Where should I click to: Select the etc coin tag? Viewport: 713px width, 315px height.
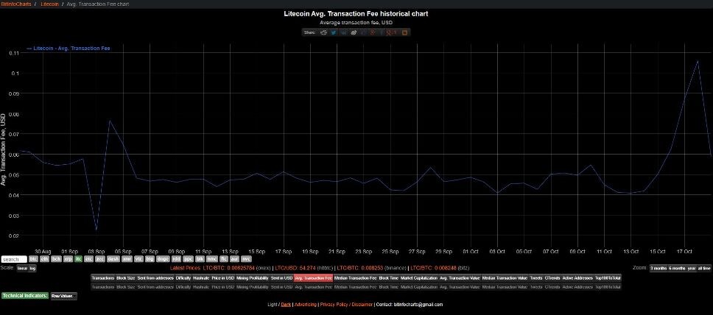(88, 259)
